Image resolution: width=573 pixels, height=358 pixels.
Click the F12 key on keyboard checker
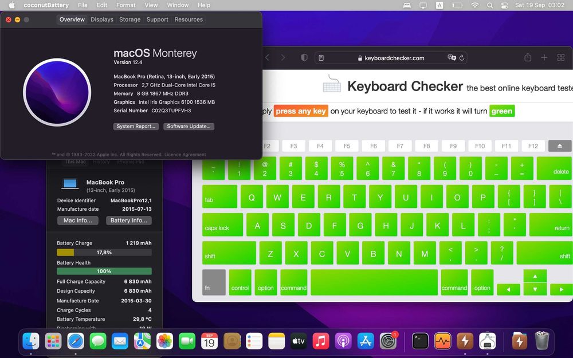[533, 145]
